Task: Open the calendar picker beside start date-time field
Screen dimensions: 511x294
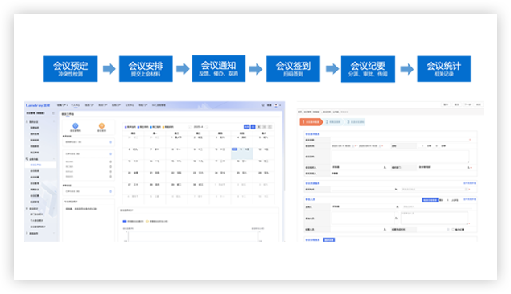Action: click(353, 146)
